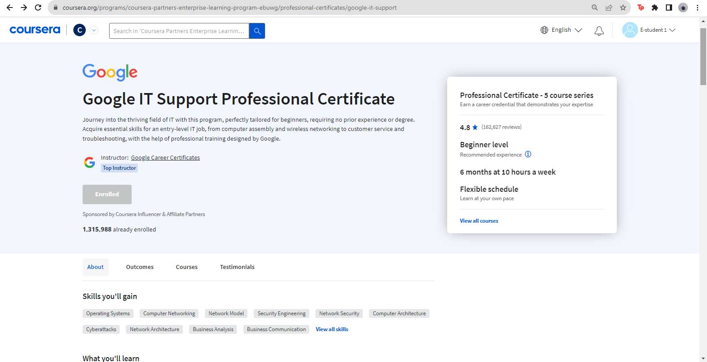
Task: Toggle the browser side panel
Action: [x=669, y=7]
